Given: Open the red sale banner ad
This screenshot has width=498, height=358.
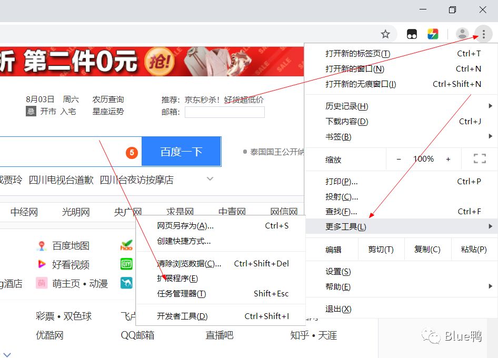Looking at the screenshot, I should (152, 61).
